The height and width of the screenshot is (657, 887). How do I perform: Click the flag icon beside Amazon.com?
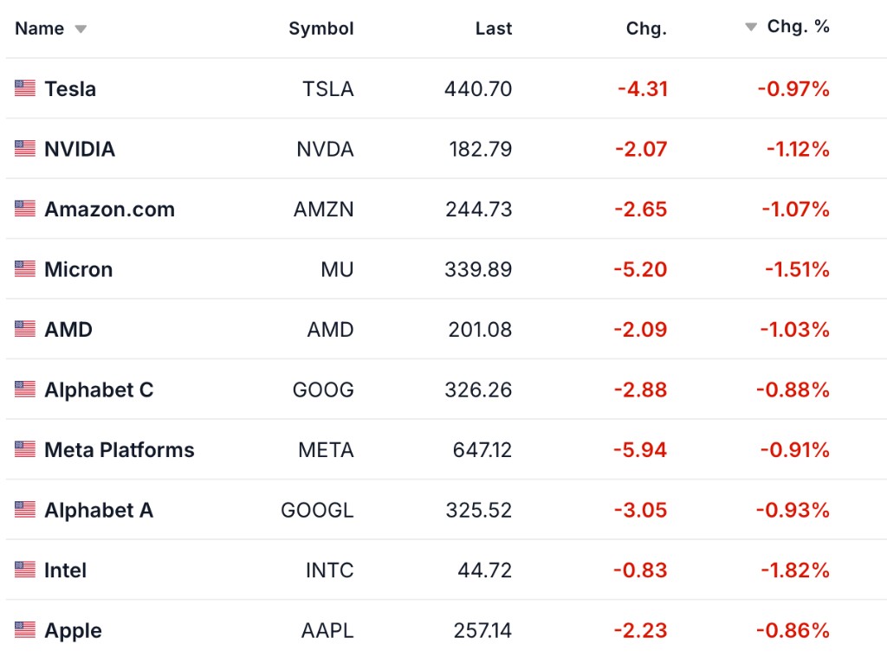25,209
